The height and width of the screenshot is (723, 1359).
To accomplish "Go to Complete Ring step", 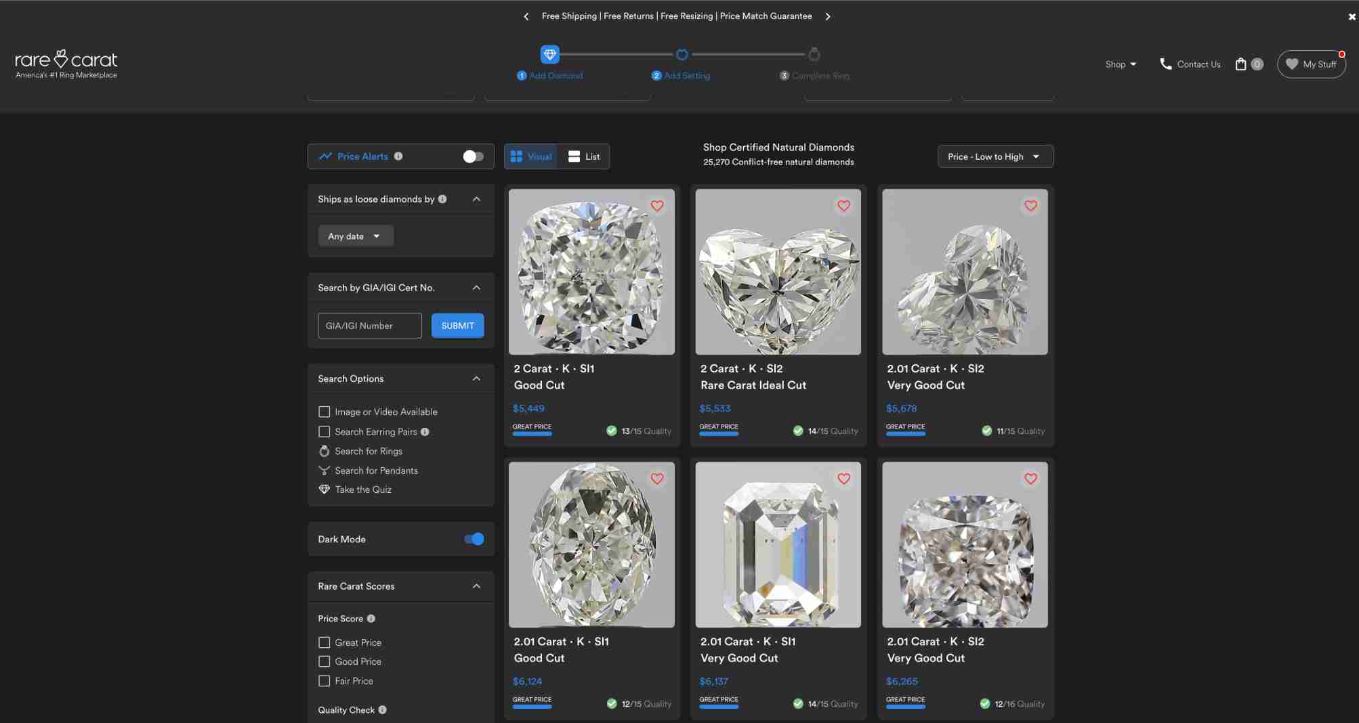I will pyautogui.click(x=814, y=76).
